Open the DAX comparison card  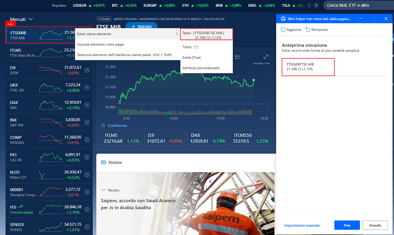click(x=208, y=138)
